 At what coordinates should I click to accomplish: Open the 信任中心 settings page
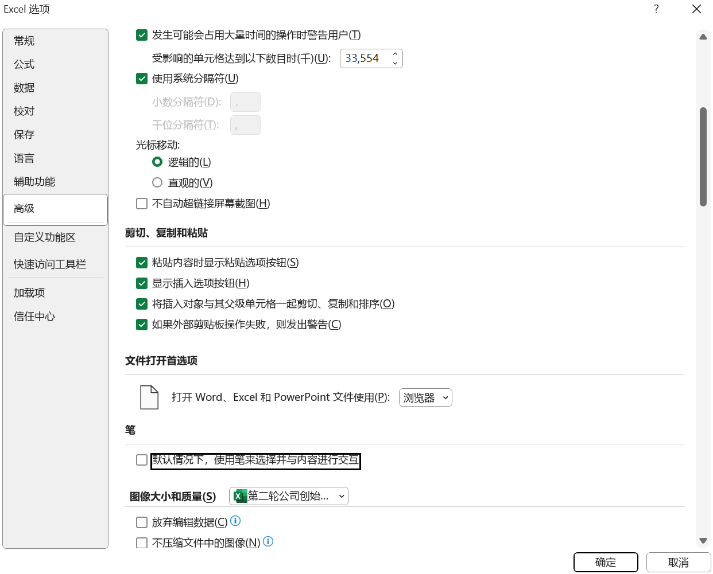[x=34, y=316]
